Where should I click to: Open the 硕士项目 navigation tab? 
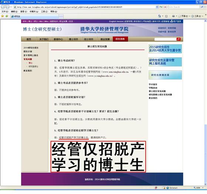(89, 39)
